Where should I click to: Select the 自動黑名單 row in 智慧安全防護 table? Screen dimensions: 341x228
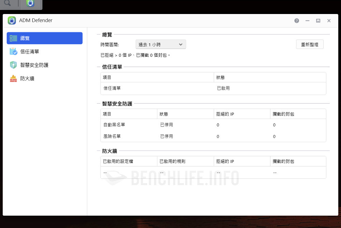tap(213, 125)
